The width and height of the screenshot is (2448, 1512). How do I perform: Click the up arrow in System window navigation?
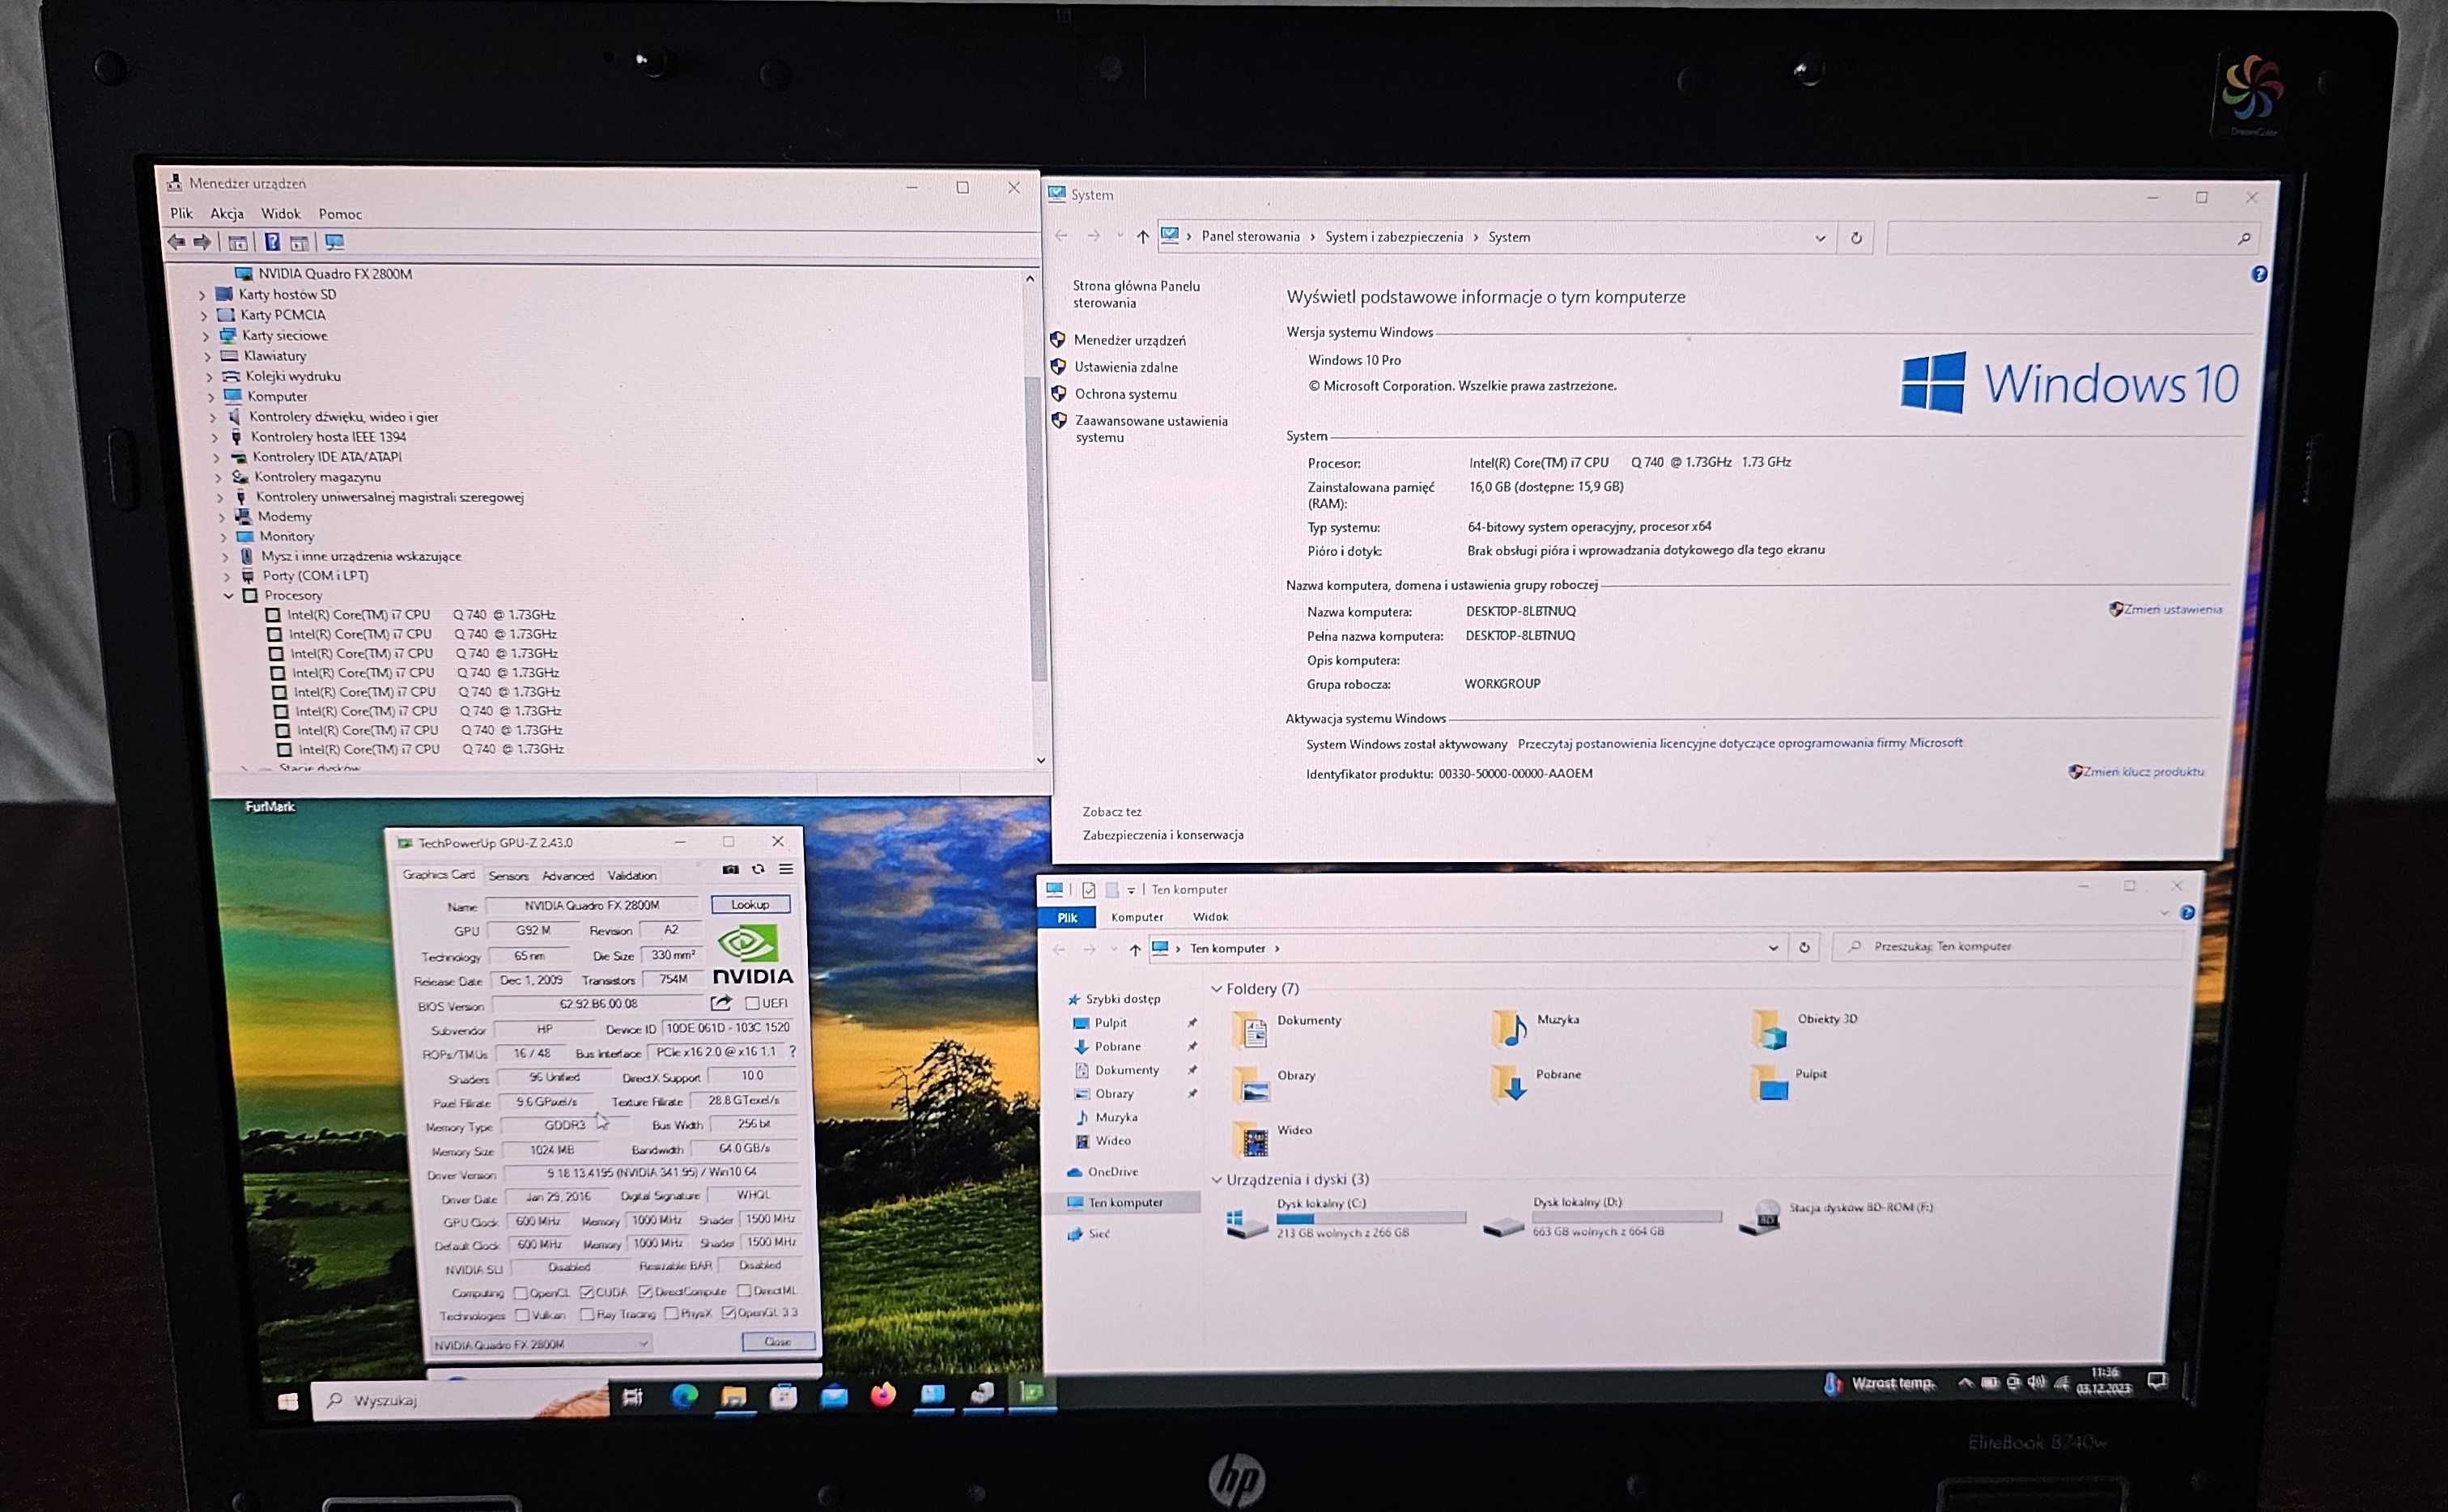1142,237
